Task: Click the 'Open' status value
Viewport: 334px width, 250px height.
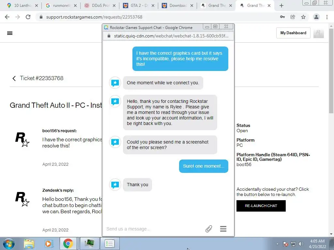Action: tap(242, 131)
